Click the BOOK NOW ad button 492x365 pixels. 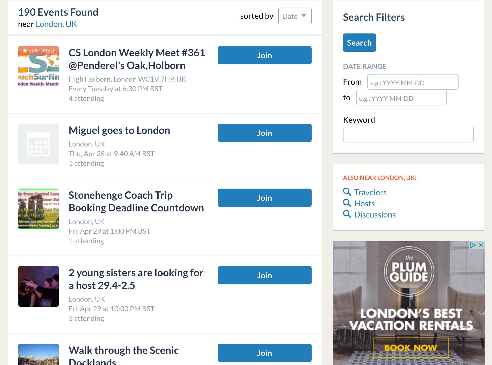coord(411,347)
